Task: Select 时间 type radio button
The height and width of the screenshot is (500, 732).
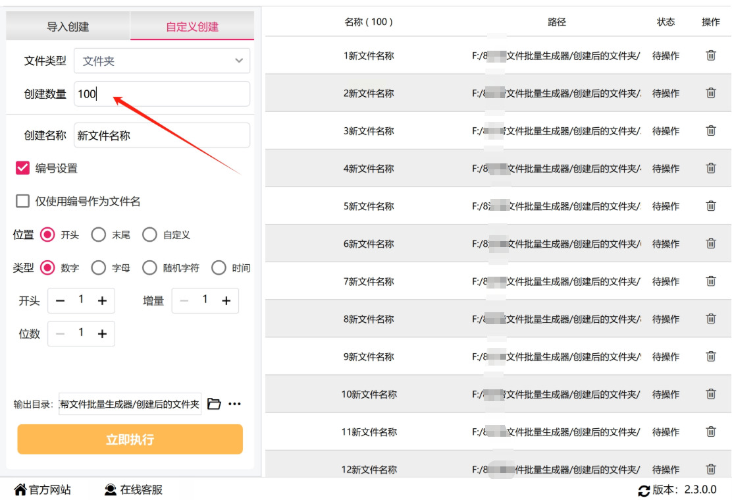Action: coord(219,267)
